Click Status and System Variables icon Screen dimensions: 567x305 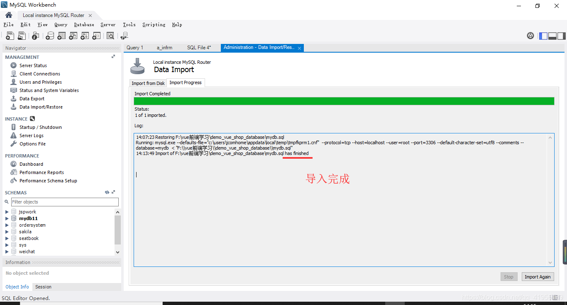(13, 90)
